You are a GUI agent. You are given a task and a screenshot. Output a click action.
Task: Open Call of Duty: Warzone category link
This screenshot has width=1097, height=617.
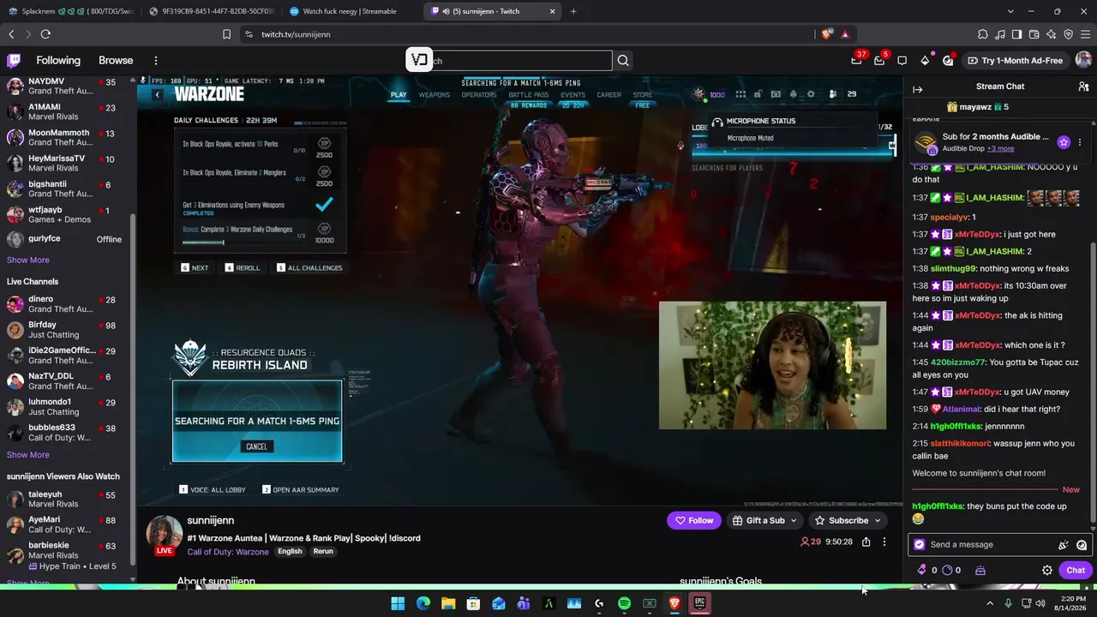[x=228, y=552]
